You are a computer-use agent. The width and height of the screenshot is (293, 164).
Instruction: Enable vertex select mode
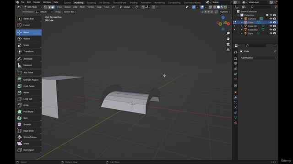tap(46, 7)
